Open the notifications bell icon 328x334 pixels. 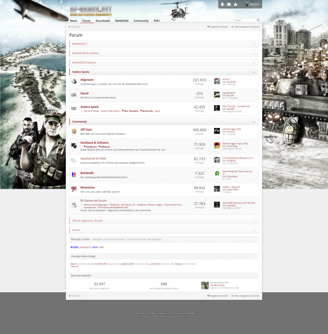click(222, 4)
